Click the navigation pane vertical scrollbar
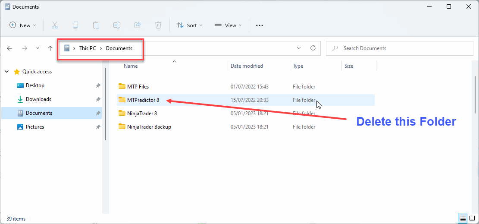This screenshot has width=479, height=224. 106,104
